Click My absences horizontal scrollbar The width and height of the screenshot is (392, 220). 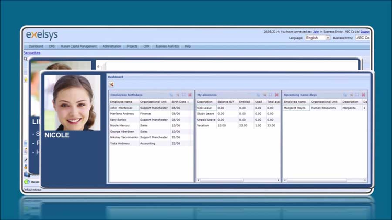(238, 180)
